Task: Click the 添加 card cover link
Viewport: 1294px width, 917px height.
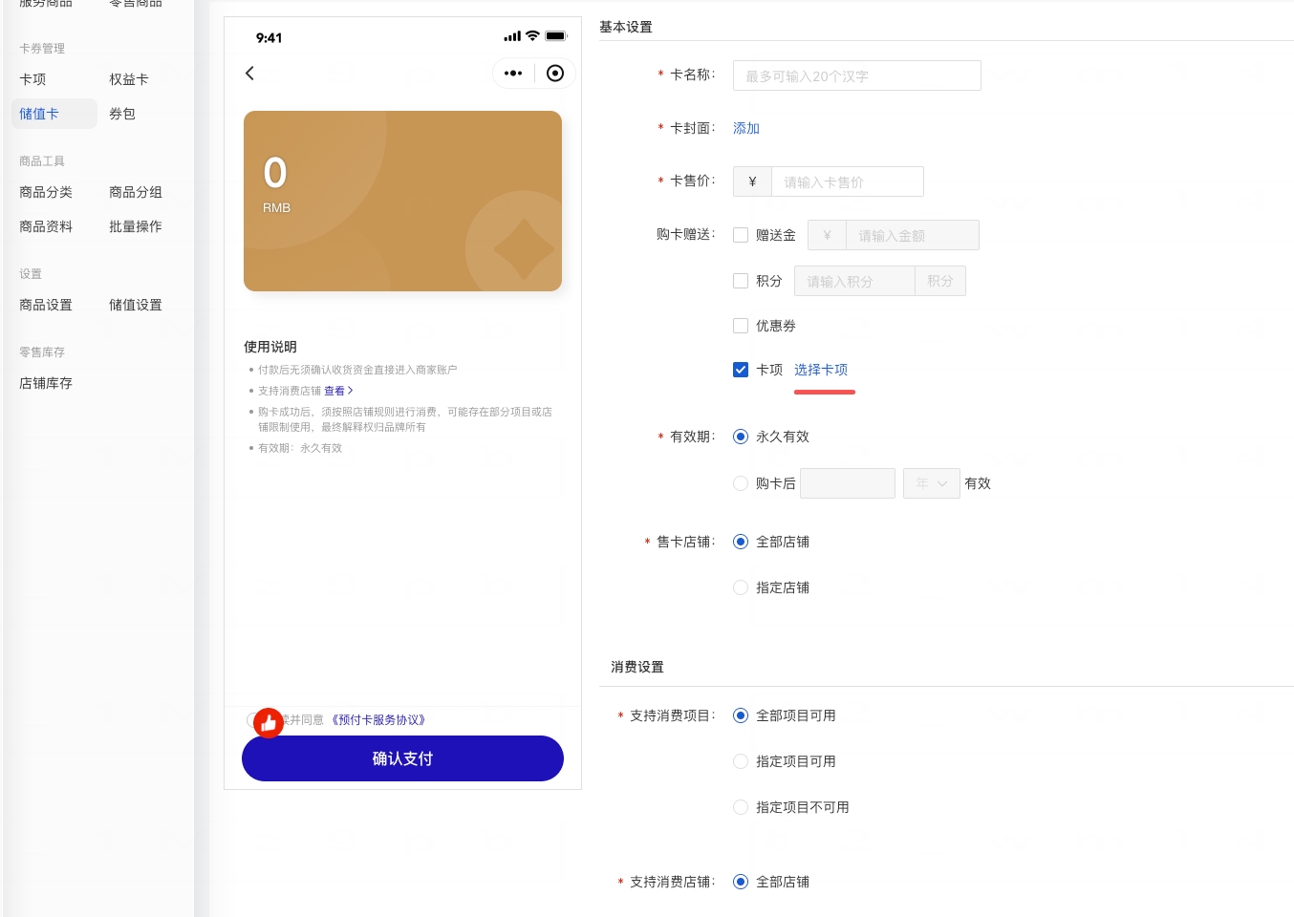Action: 746,128
